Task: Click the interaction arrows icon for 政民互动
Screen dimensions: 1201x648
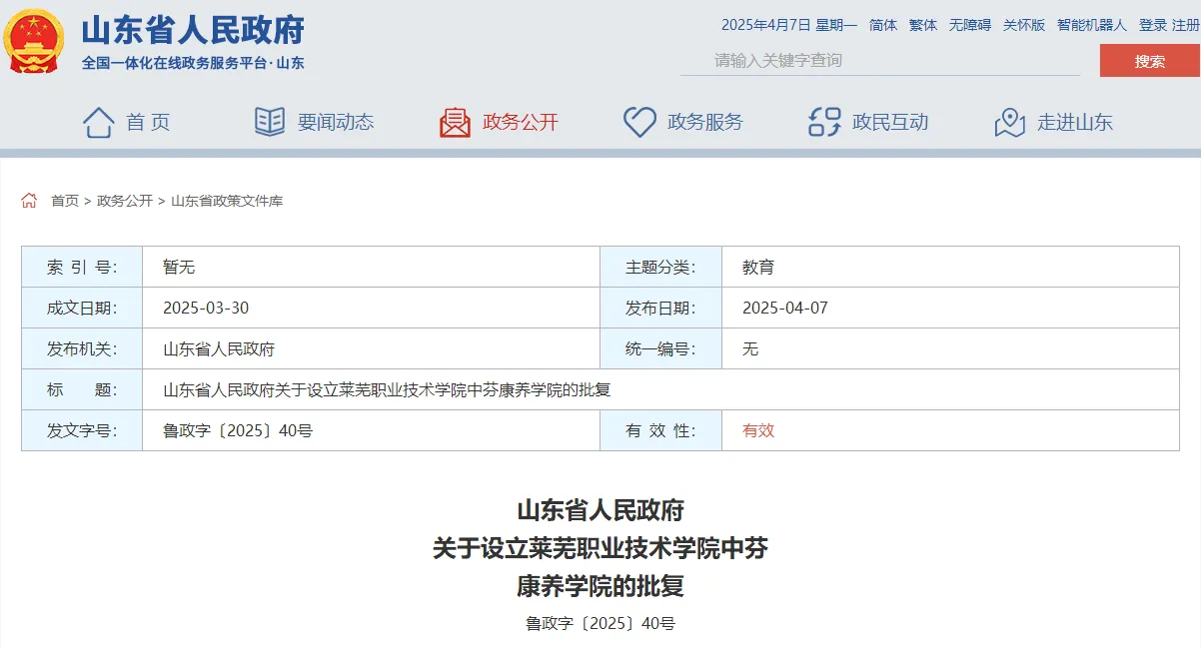Action: (824, 122)
